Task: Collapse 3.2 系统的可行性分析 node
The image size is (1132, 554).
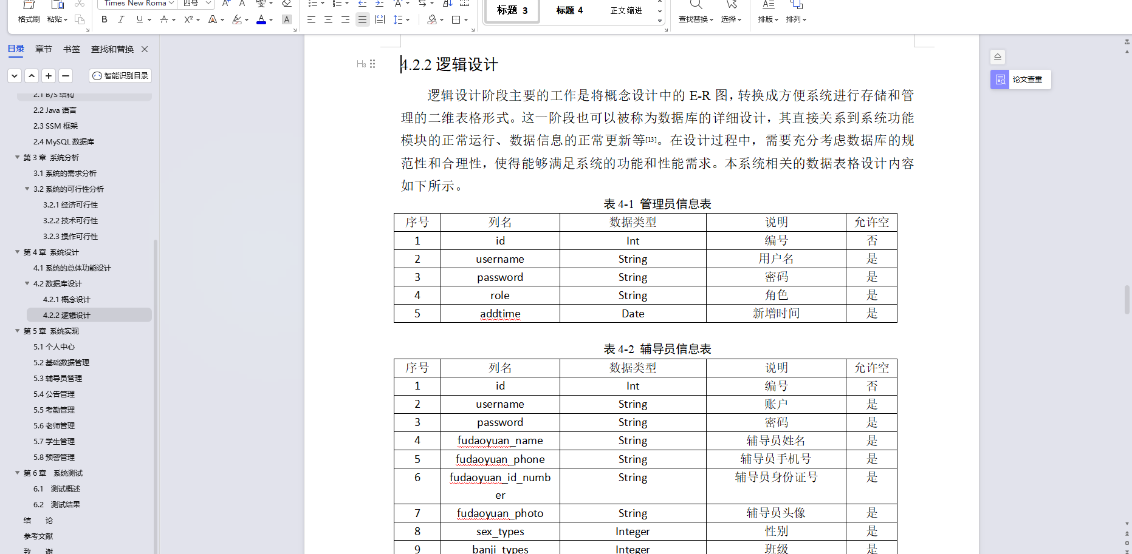Action: point(27,189)
